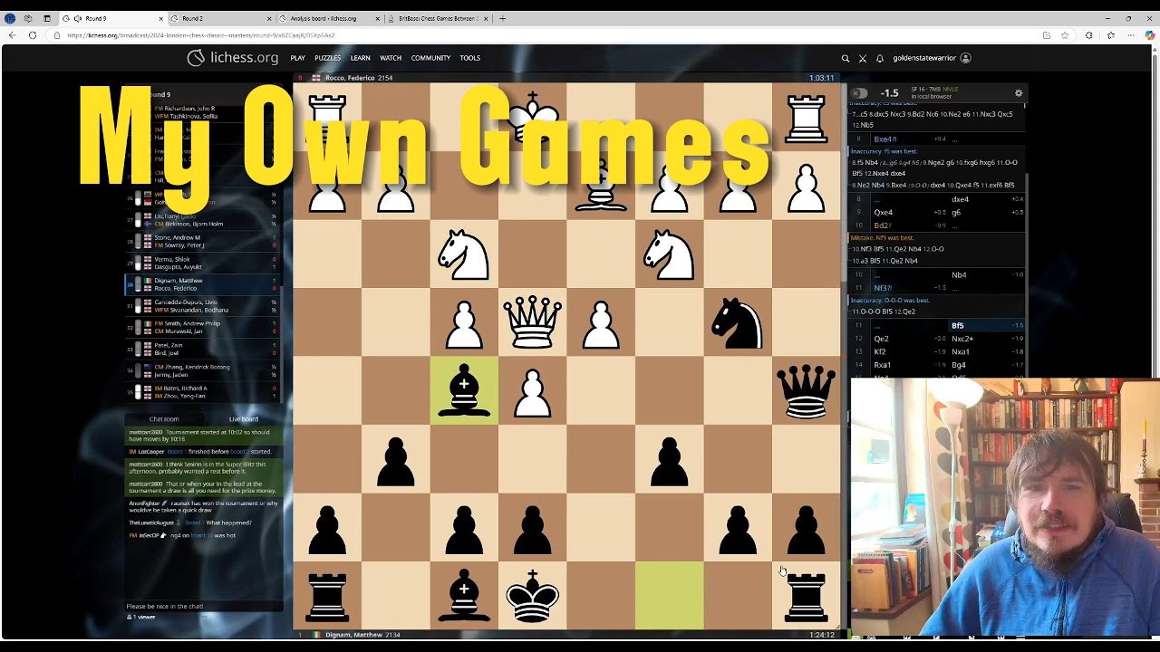
Task: Open game Canedda-Dupuis, Livio vs Sivanandan
Action: coord(203,306)
